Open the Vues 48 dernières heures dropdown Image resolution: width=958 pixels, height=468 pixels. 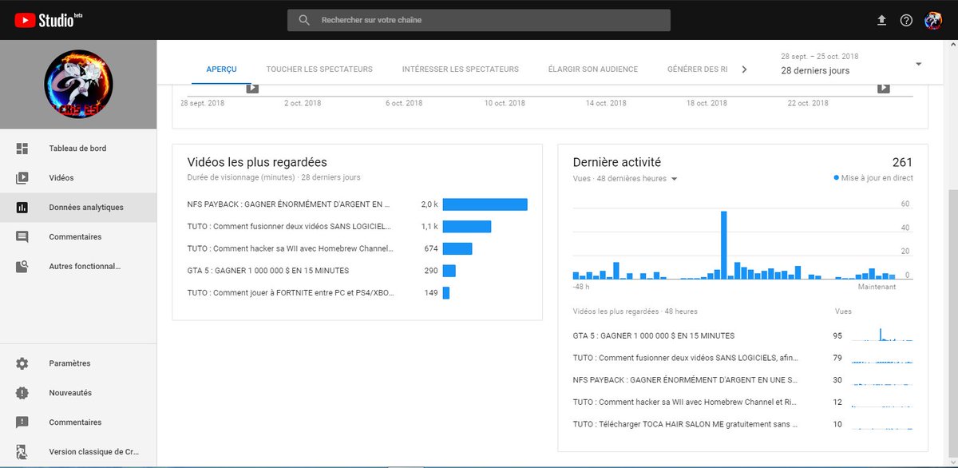tap(625, 179)
